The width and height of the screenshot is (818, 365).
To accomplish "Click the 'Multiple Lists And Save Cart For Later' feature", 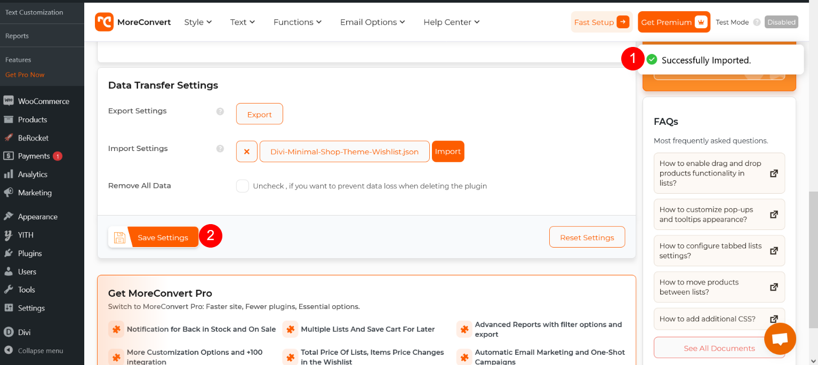I will click(x=359, y=329).
